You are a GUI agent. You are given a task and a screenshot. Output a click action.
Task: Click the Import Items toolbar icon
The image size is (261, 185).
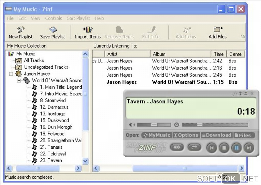point(88,30)
